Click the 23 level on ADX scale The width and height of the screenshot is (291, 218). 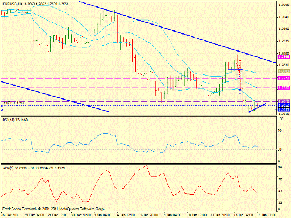(280, 203)
